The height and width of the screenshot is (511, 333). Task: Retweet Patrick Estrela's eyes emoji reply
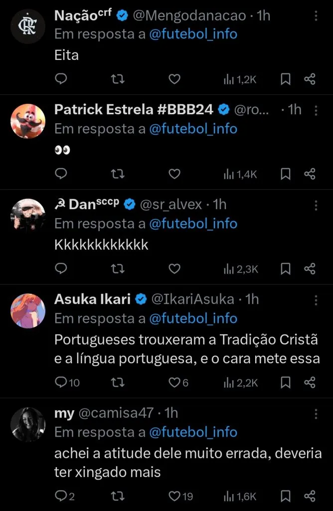point(117,174)
